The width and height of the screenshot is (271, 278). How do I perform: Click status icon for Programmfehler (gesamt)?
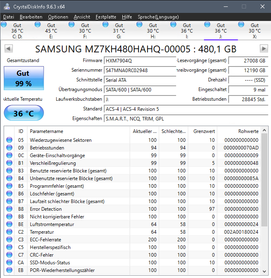[9, 186]
